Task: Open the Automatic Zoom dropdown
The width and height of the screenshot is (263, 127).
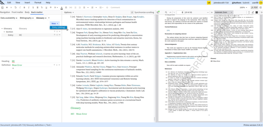Action: [x=224, y=12]
